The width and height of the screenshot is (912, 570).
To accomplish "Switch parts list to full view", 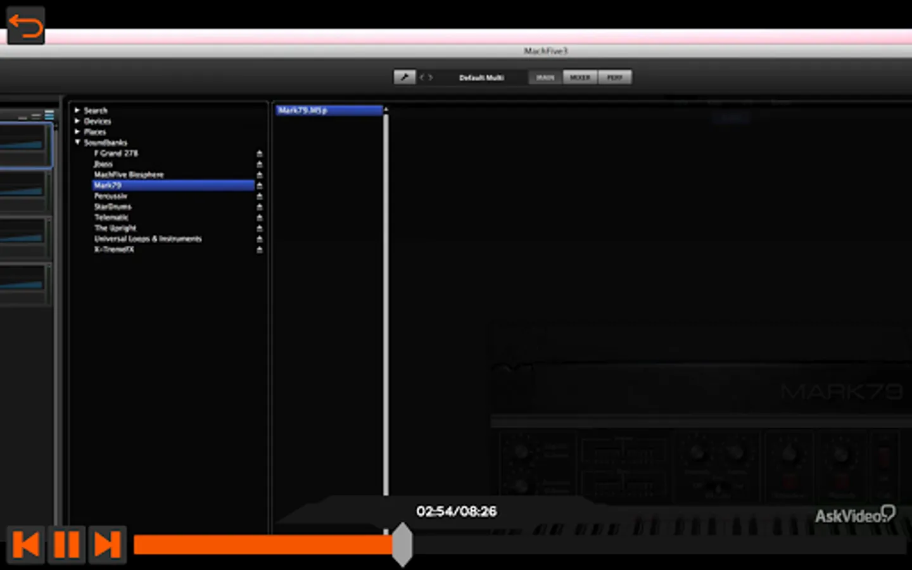I will coord(49,115).
